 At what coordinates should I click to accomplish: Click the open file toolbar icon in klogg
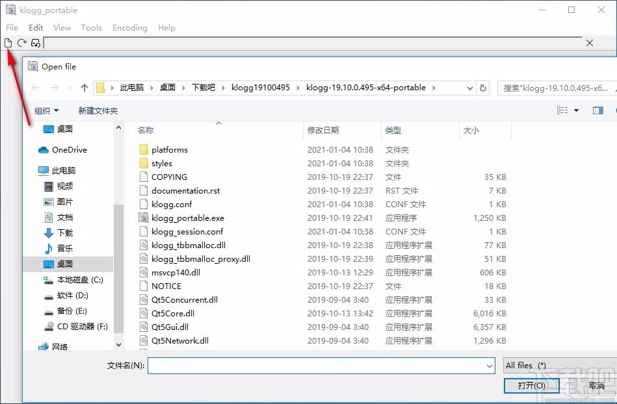8,43
